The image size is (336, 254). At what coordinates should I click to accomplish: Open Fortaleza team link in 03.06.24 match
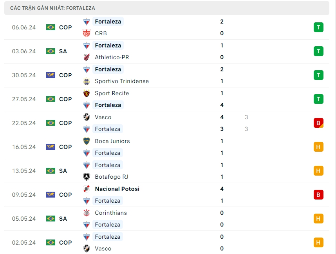pos(108,45)
